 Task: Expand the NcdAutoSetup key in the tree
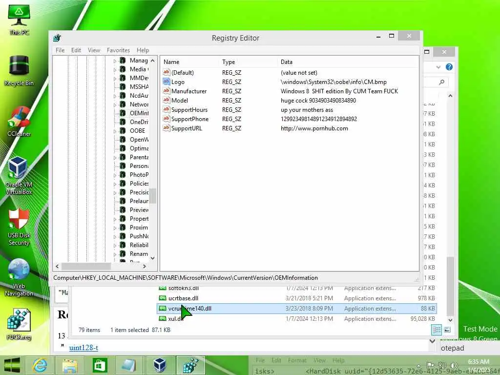click(115, 96)
